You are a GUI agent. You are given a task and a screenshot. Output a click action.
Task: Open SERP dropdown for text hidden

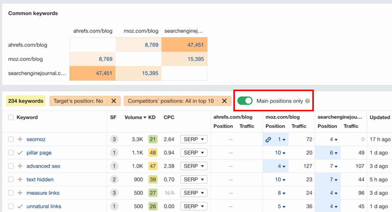click(x=194, y=180)
